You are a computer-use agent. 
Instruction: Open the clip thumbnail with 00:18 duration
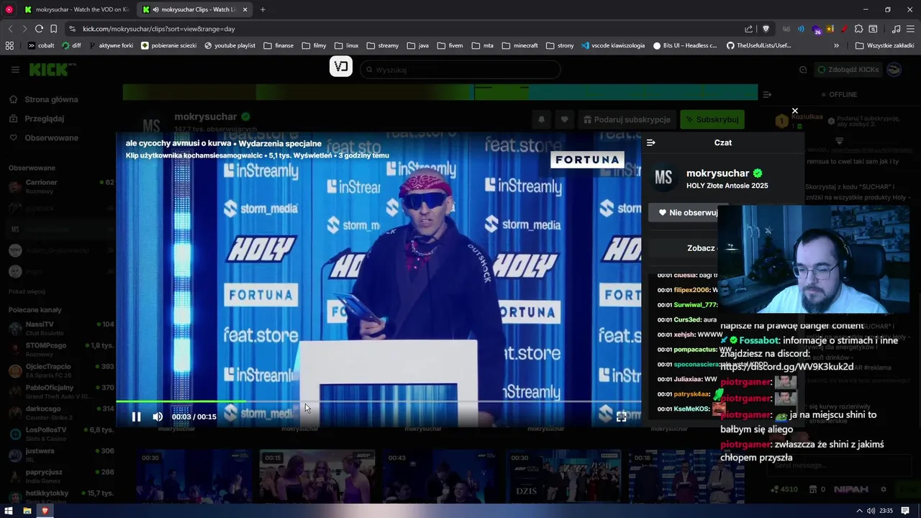pyautogui.click(x=686, y=476)
